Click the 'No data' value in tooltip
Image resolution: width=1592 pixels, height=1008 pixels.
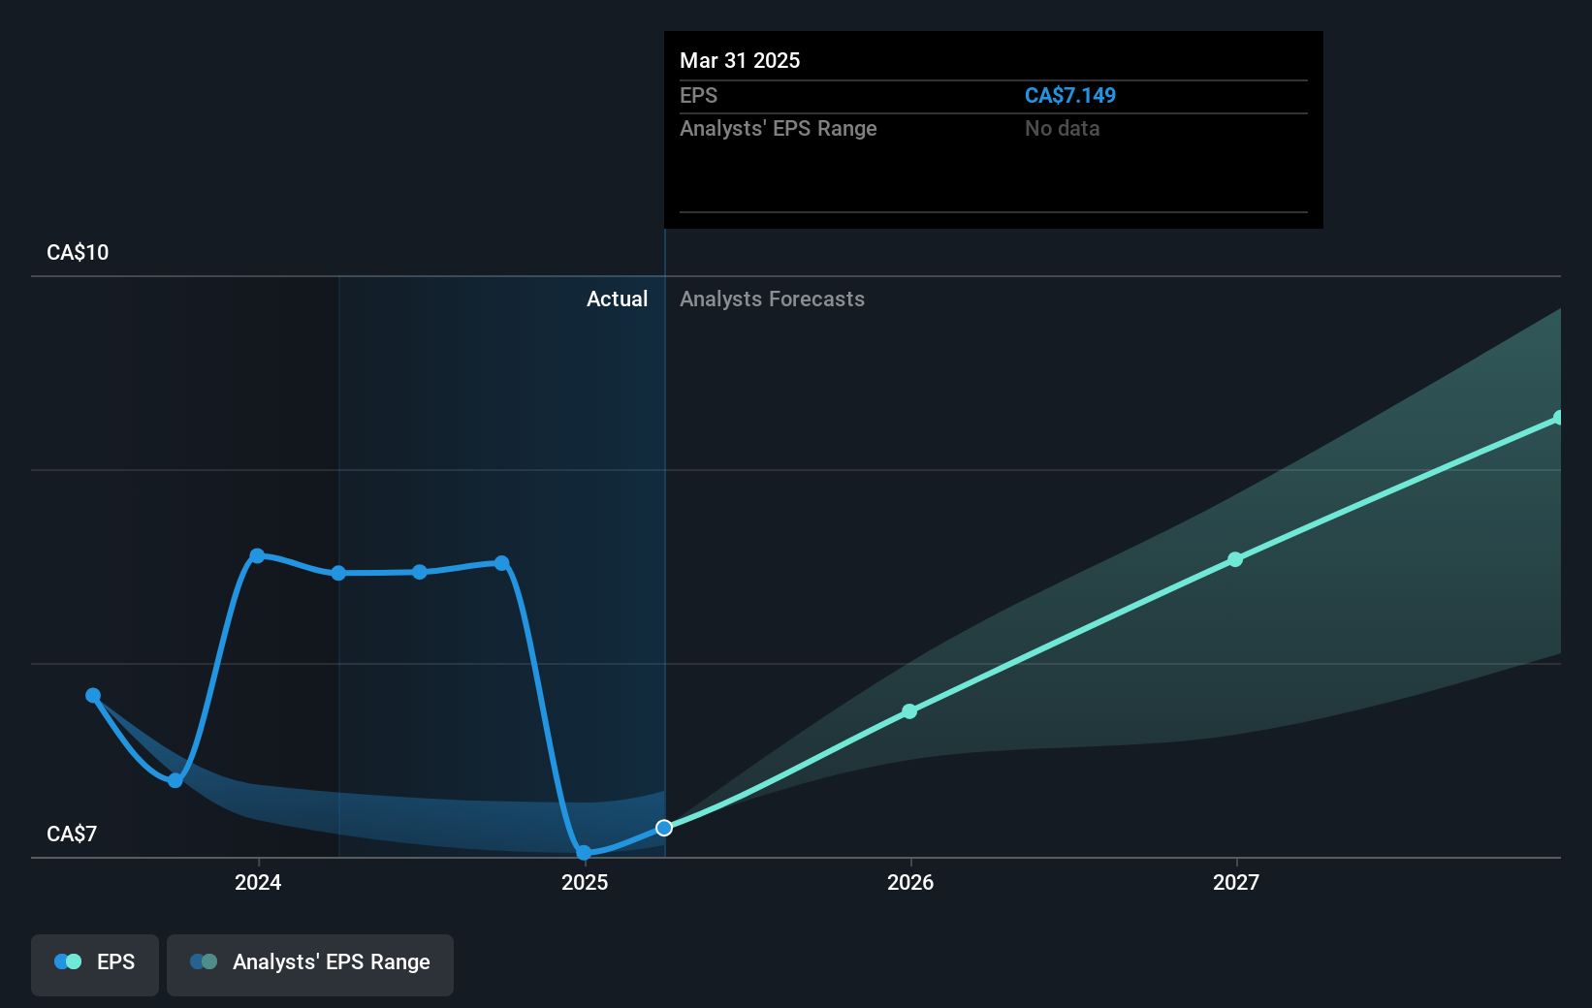1063,128
